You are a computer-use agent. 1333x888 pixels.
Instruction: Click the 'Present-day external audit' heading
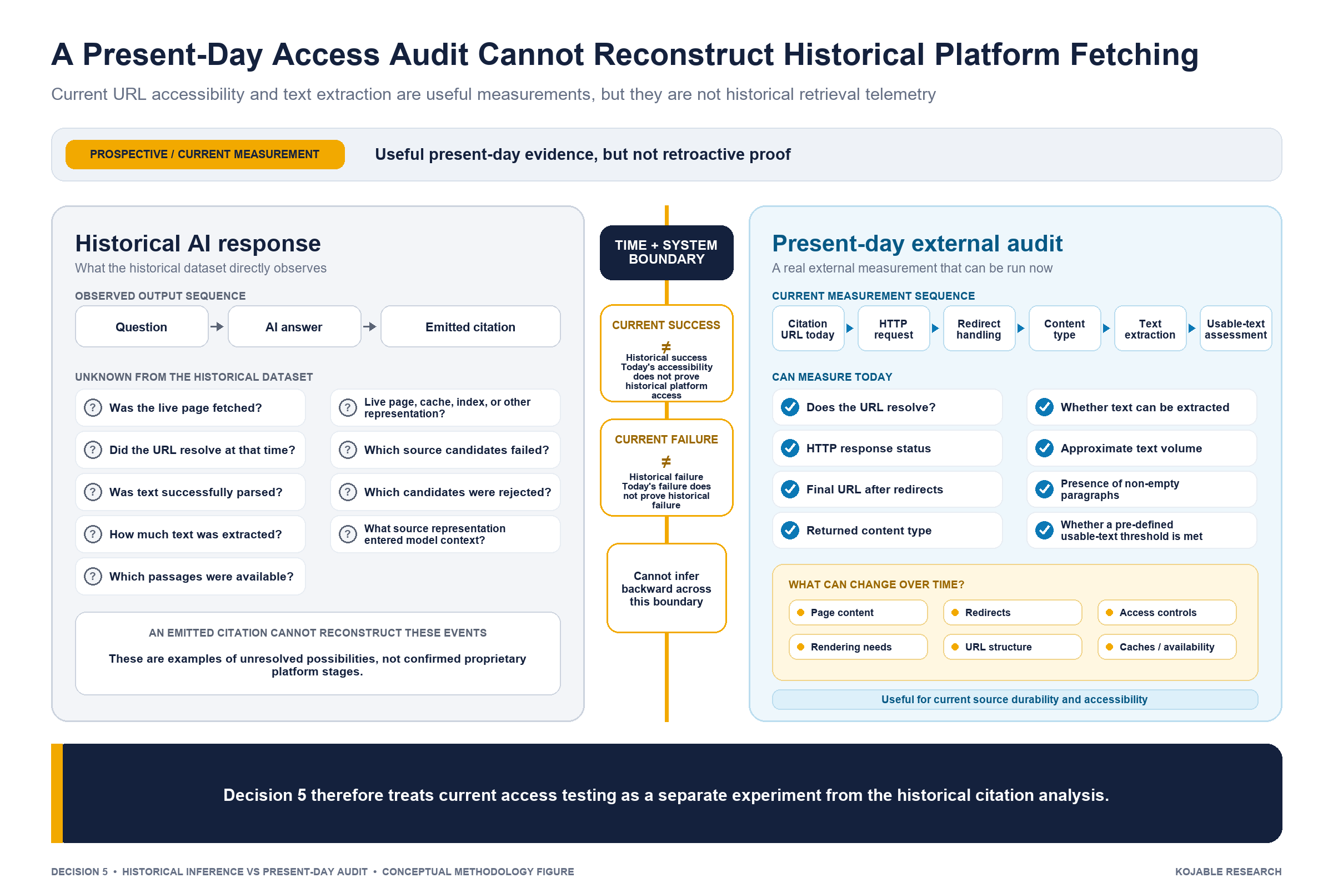point(918,244)
